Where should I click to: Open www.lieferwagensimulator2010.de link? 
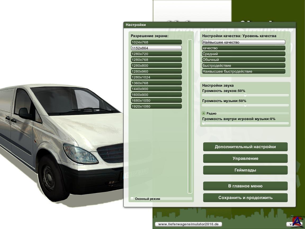tap(188, 224)
